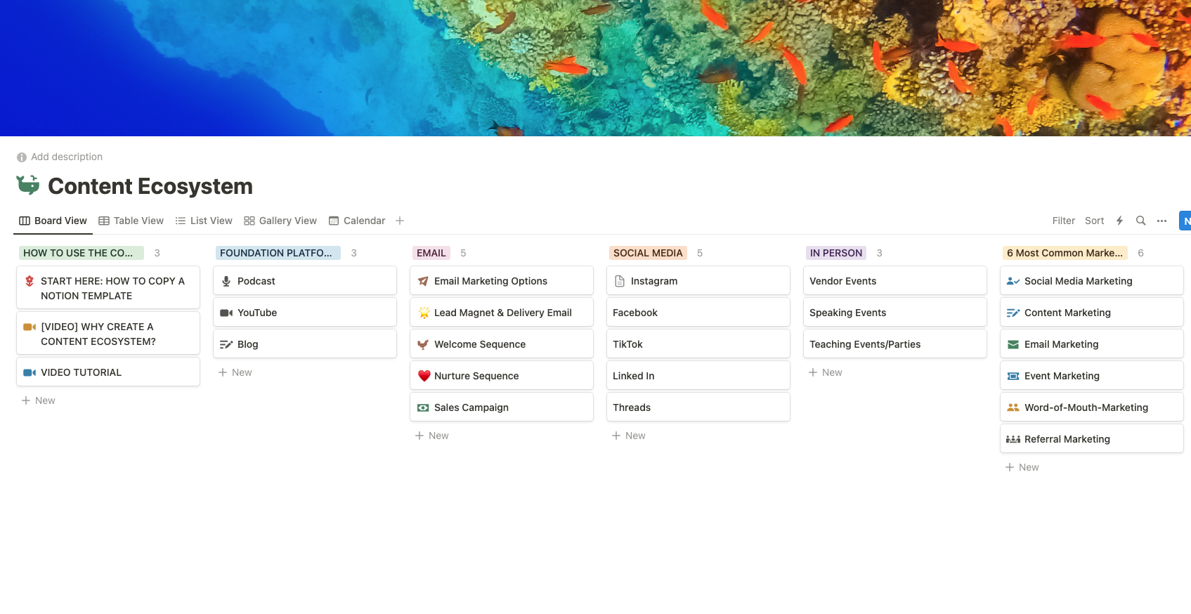Click the info icon beside Add description

tap(22, 157)
